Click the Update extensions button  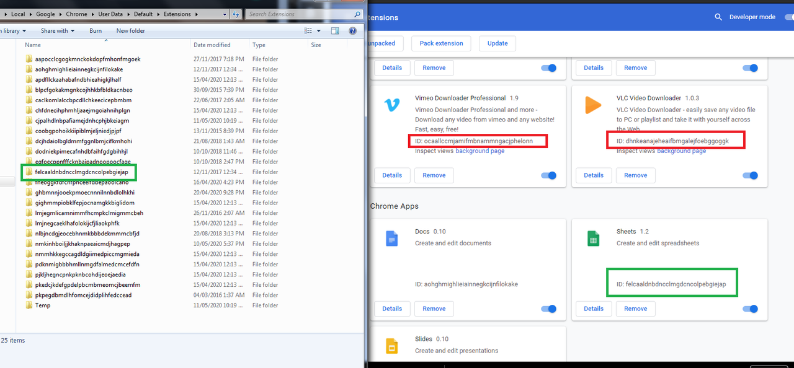(x=497, y=43)
